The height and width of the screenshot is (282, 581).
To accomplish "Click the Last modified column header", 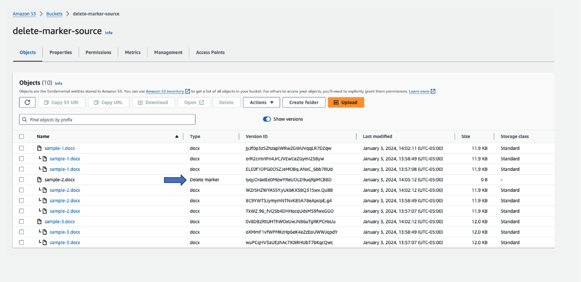I will (x=377, y=136).
